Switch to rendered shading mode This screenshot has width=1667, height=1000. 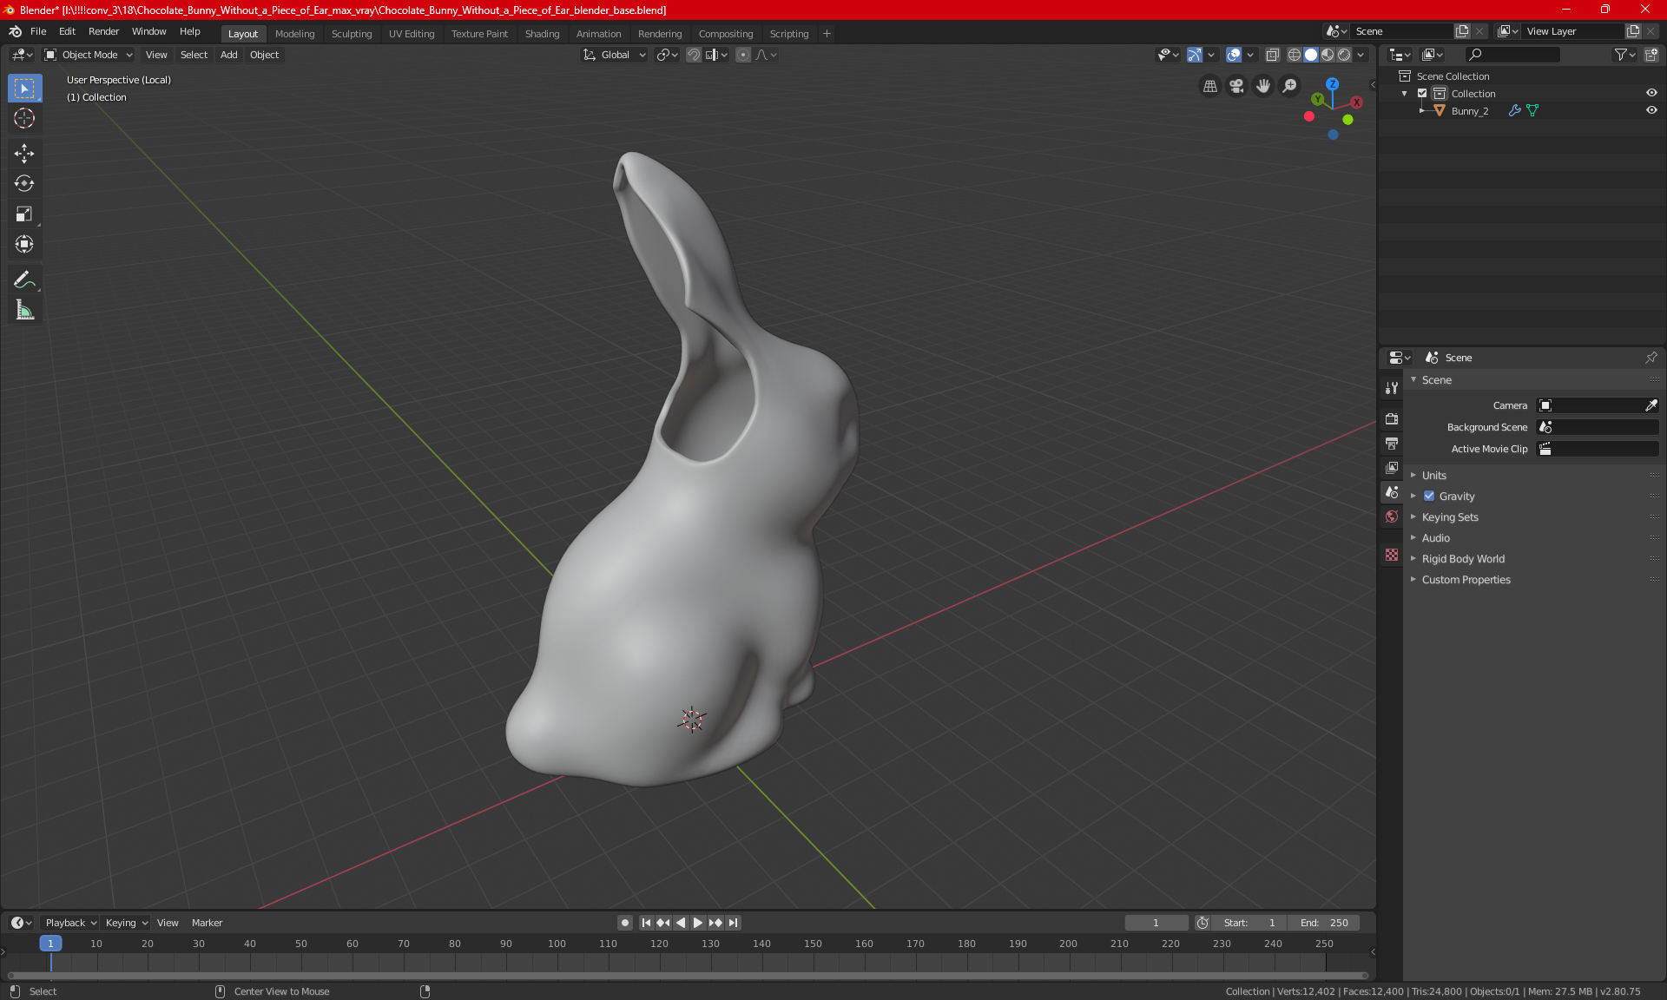(1344, 55)
